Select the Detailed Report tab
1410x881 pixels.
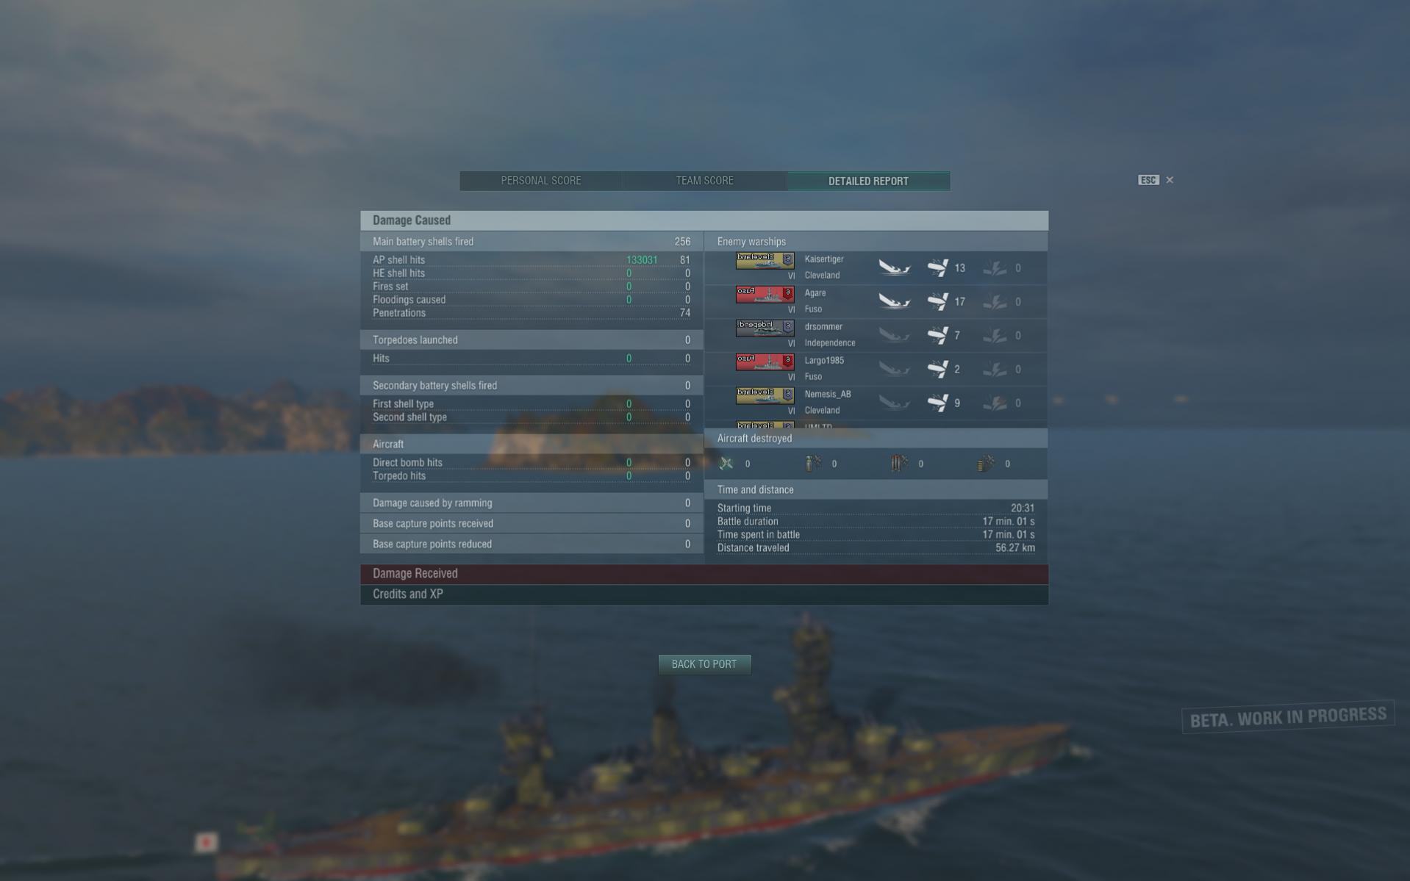868,181
